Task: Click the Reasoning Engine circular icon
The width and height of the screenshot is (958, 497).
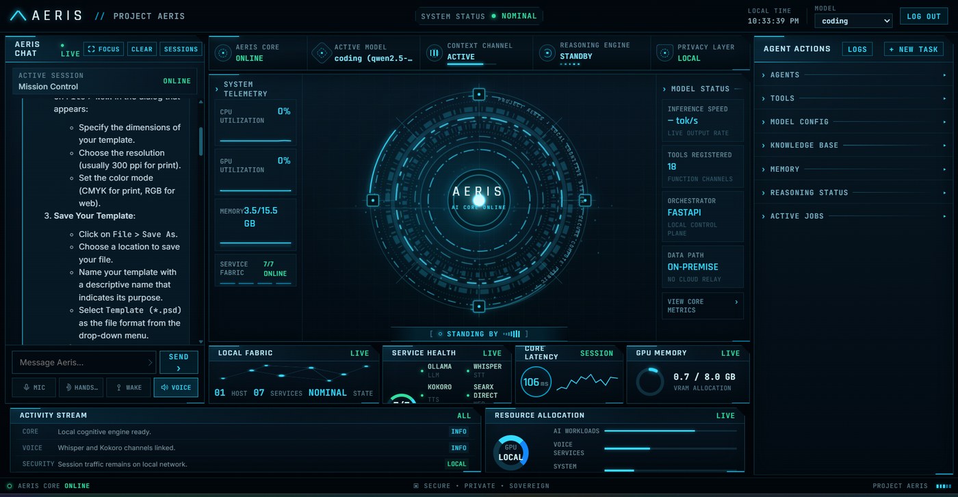Action: (547, 53)
